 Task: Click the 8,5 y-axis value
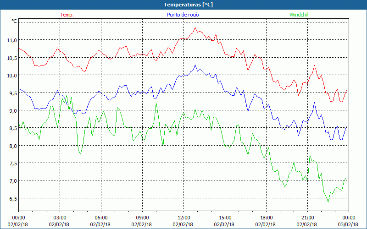point(13,128)
